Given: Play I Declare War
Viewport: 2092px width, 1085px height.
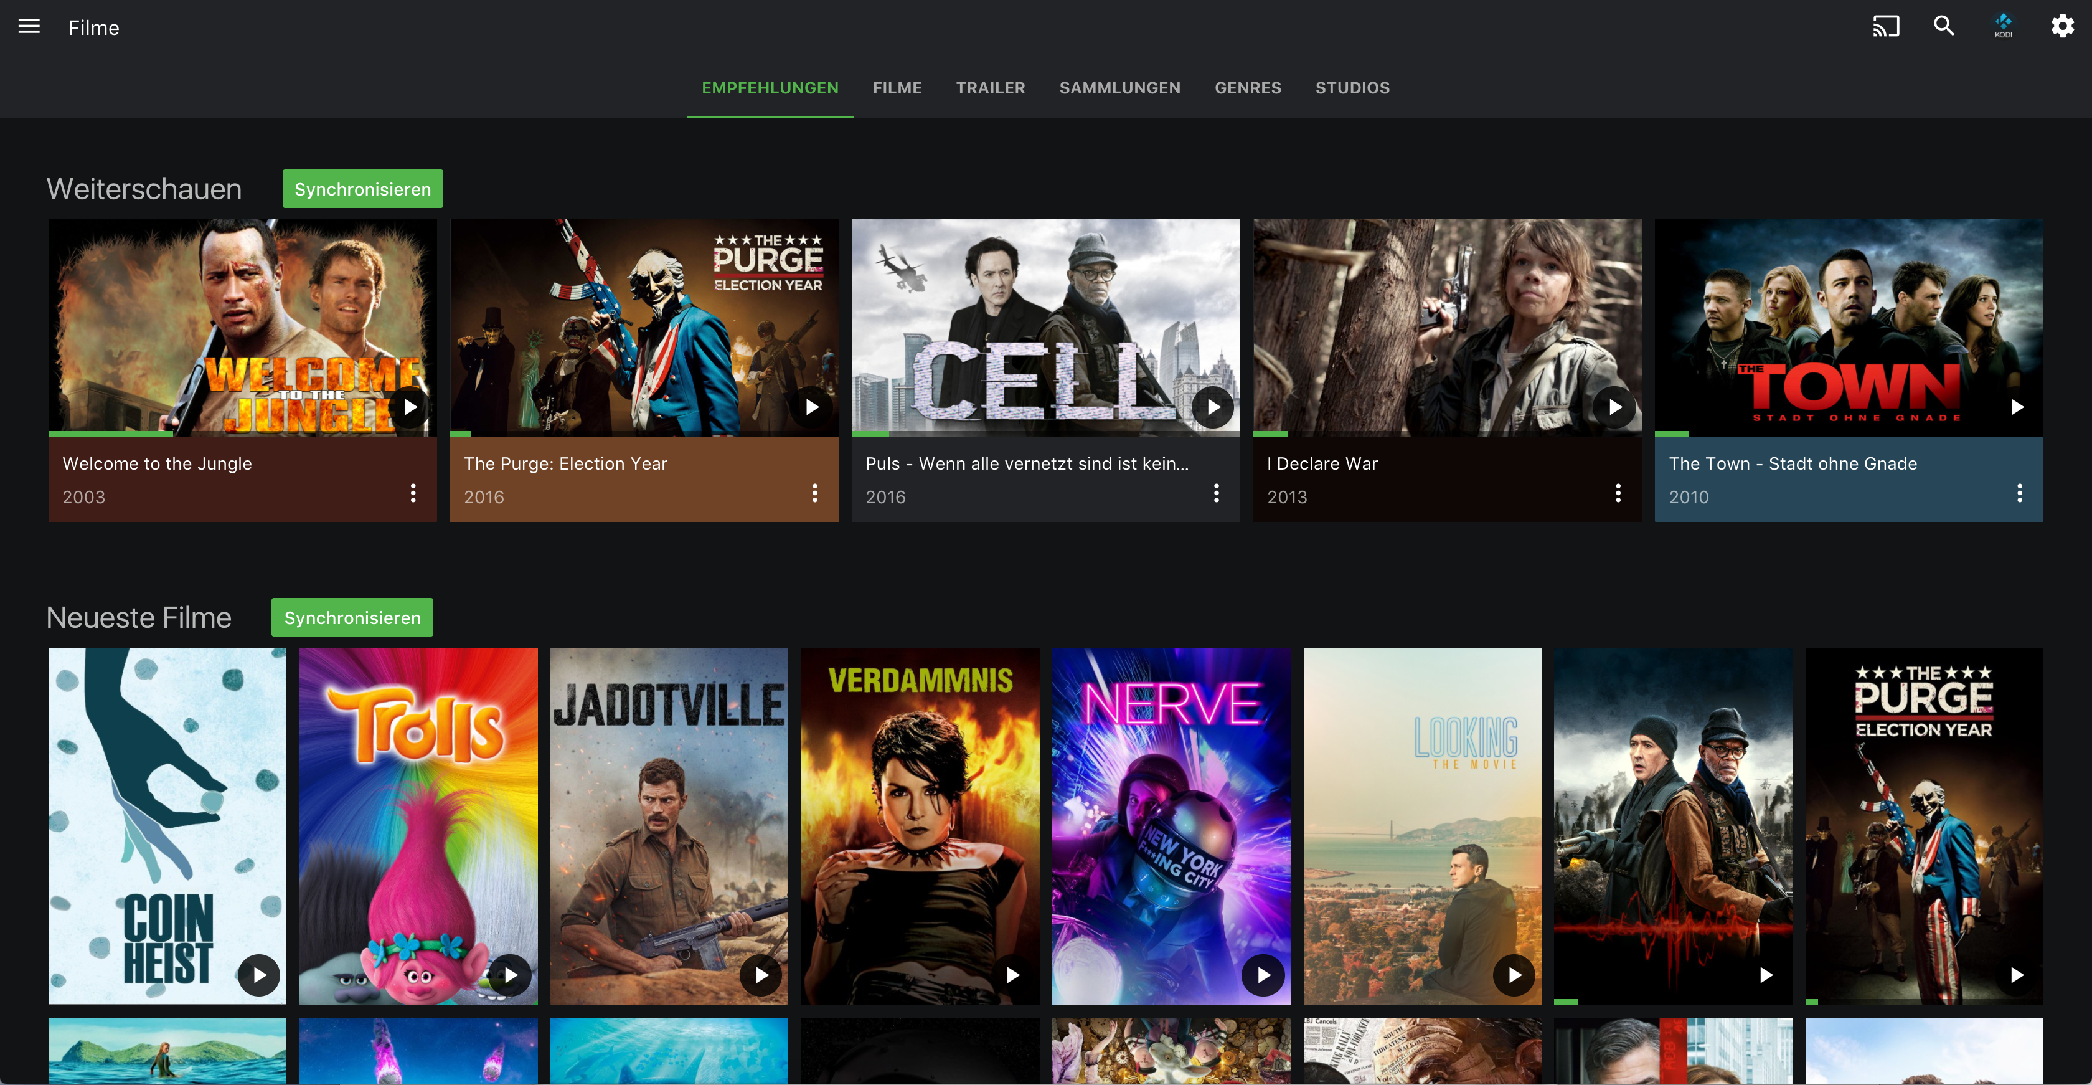Looking at the screenshot, I should point(1615,407).
